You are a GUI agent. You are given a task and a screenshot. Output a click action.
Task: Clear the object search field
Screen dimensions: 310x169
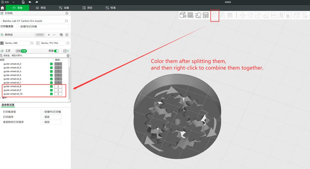tap(68, 56)
